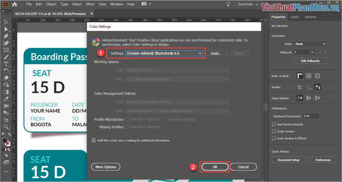Select the Type tool

[x=6, y=64]
